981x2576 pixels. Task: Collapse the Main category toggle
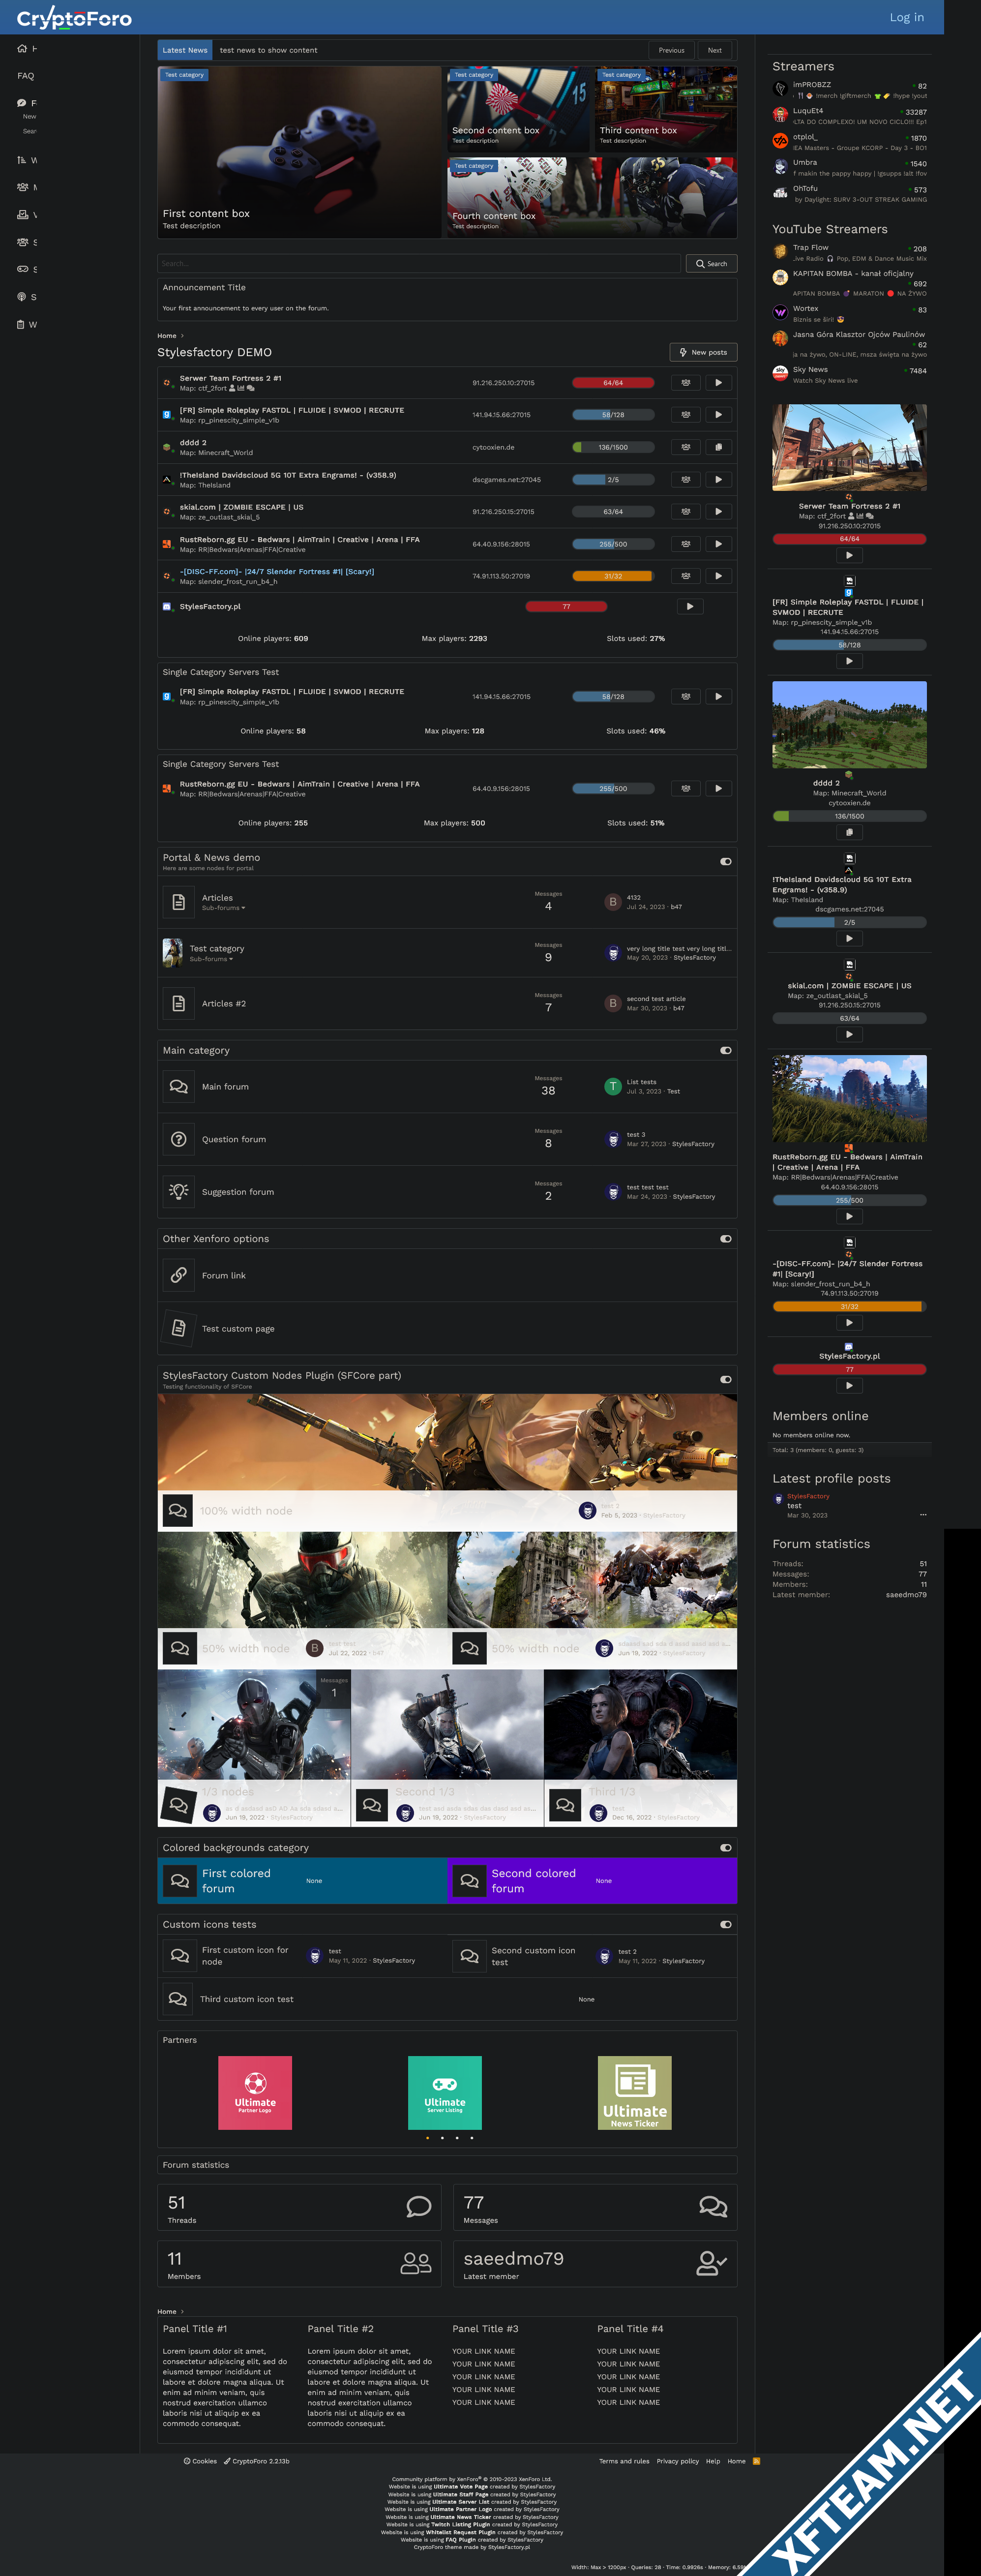(726, 1050)
